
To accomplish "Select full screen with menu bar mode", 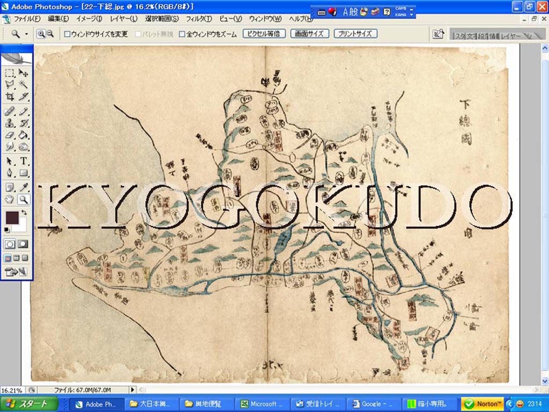I will pyautogui.click(x=16, y=258).
